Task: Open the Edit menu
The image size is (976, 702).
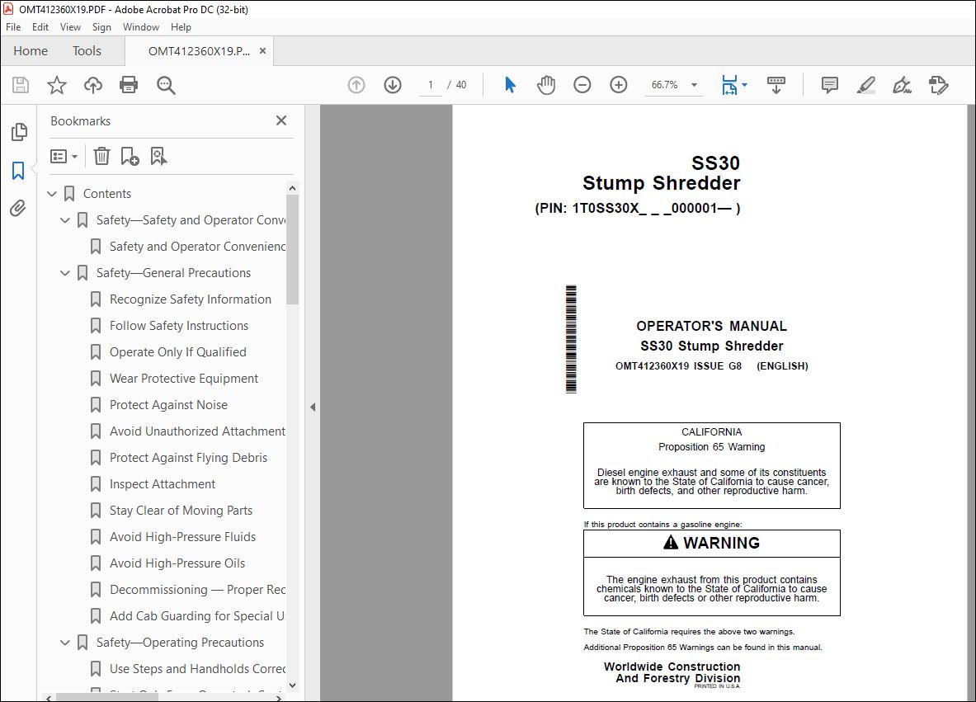Action: (x=40, y=26)
